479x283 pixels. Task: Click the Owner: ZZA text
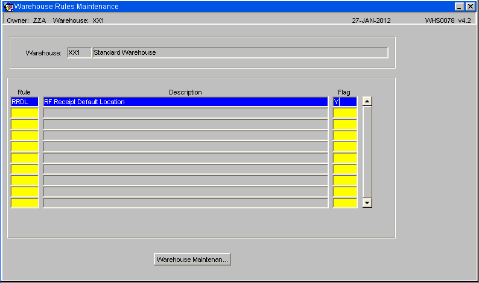point(27,20)
